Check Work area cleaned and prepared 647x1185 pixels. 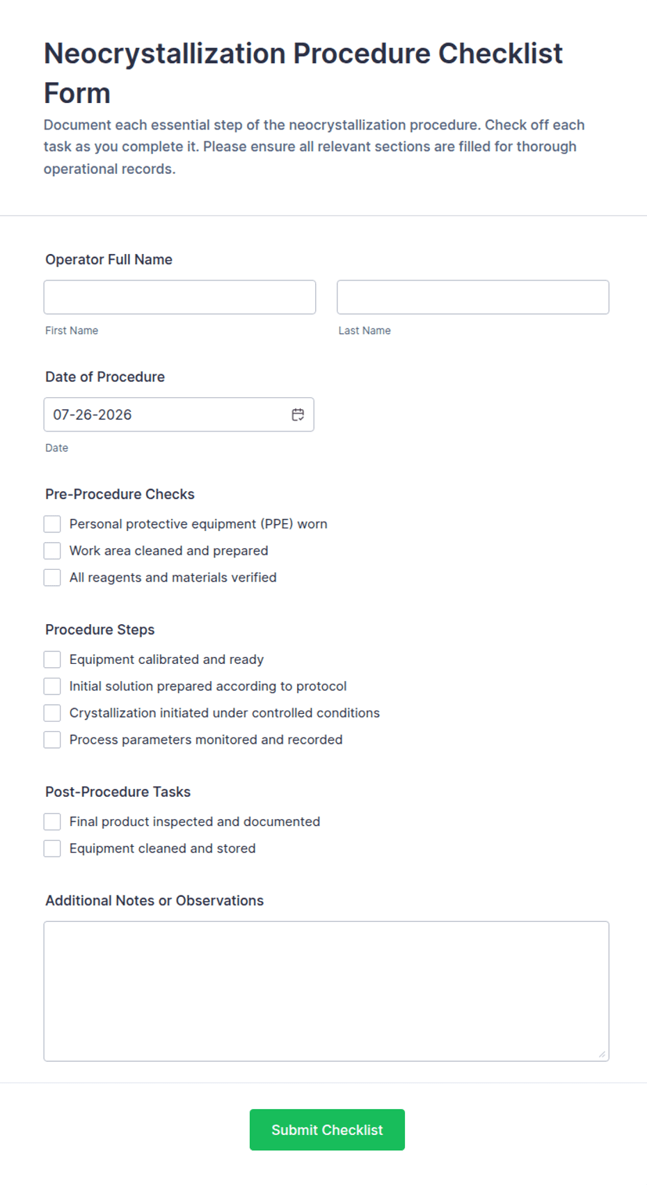pos(52,550)
